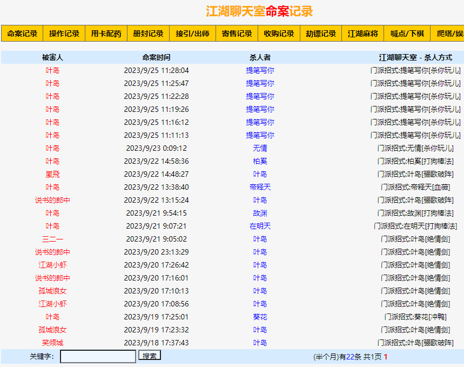Click text 门派招式:故渊[打狗棒法]
This screenshot has height=367, width=464.
point(415,213)
